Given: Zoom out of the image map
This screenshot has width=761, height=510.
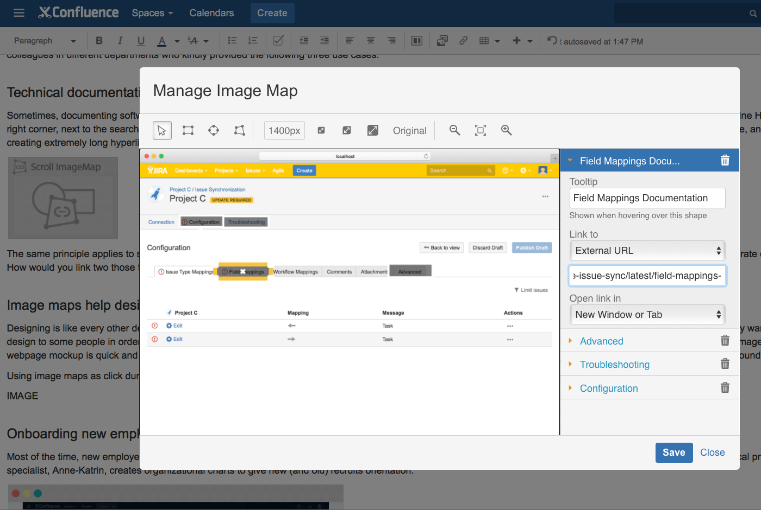Looking at the screenshot, I should pyautogui.click(x=455, y=130).
